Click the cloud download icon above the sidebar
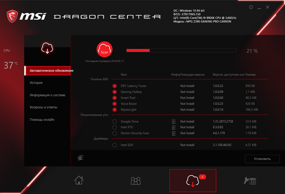 pos(47,48)
